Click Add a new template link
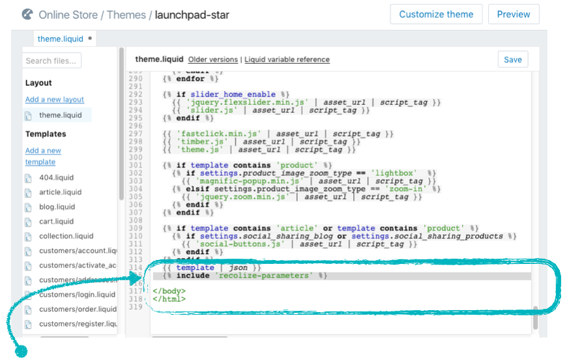 pos(43,156)
